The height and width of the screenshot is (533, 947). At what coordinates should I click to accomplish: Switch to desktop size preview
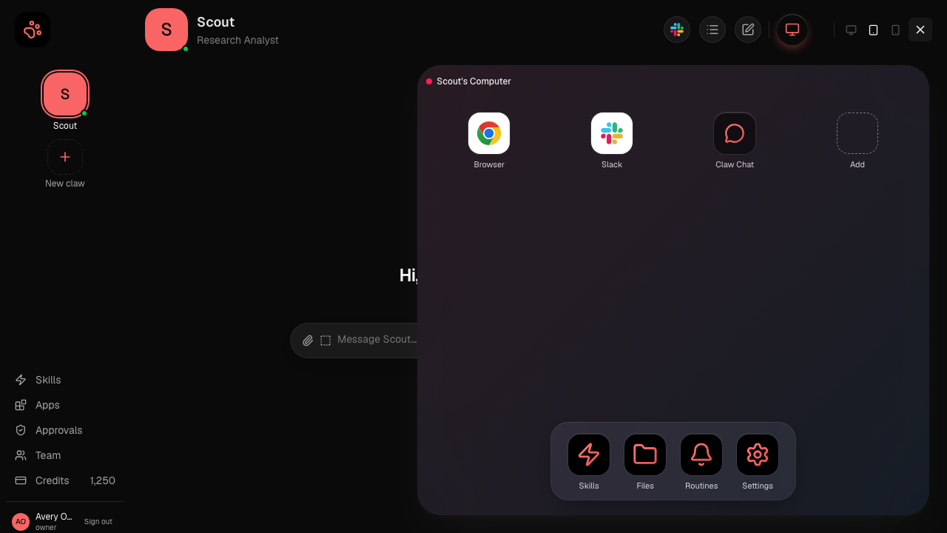852,30
